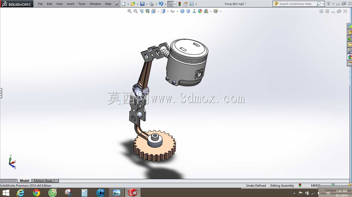Print the document using the printer icon

point(151,4)
